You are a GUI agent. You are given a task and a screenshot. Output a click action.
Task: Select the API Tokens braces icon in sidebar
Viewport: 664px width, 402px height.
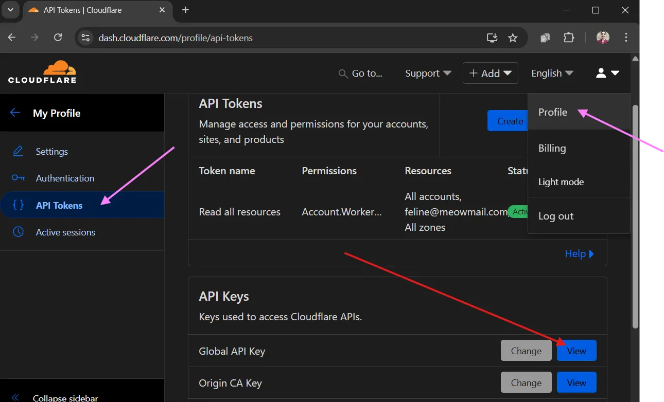[x=18, y=205]
